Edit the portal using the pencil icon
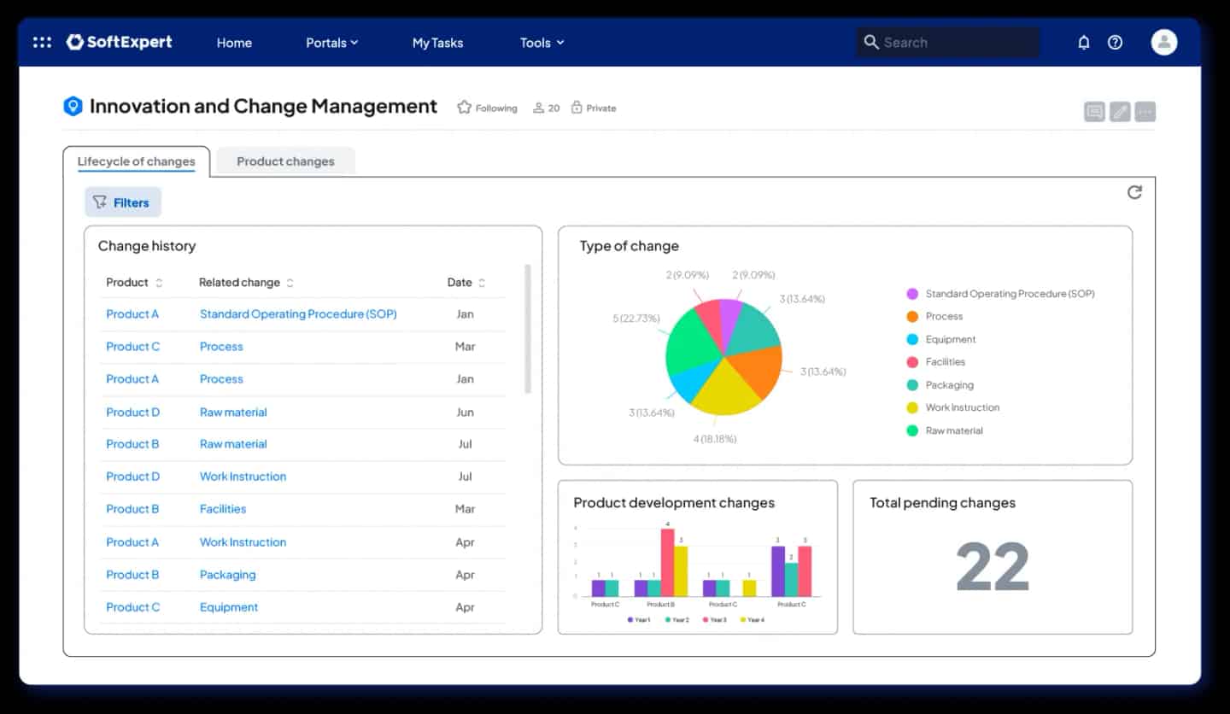This screenshot has width=1230, height=714. click(x=1119, y=110)
